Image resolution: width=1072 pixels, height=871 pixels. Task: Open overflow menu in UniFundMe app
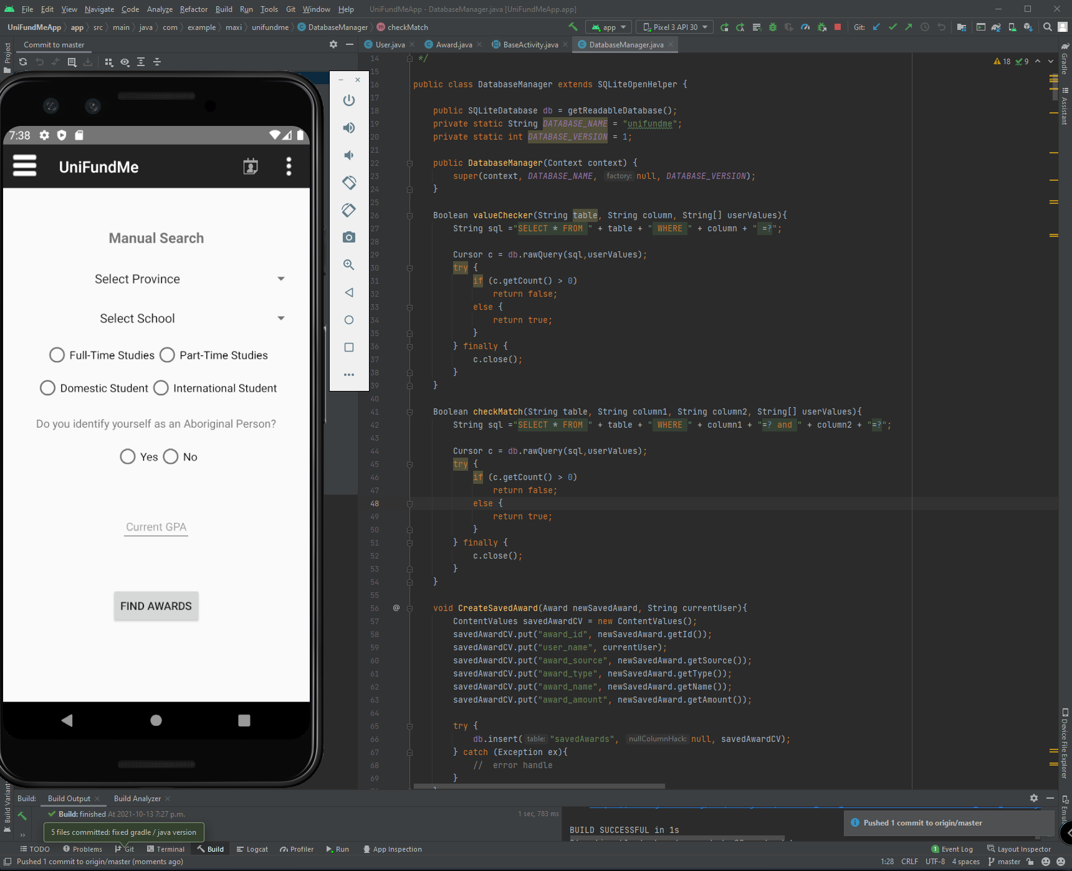pos(289,166)
